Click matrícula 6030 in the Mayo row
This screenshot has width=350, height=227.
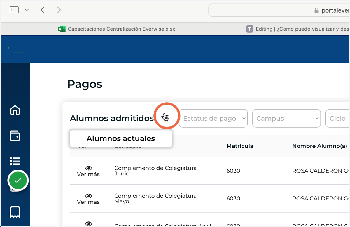(x=233, y=198)
